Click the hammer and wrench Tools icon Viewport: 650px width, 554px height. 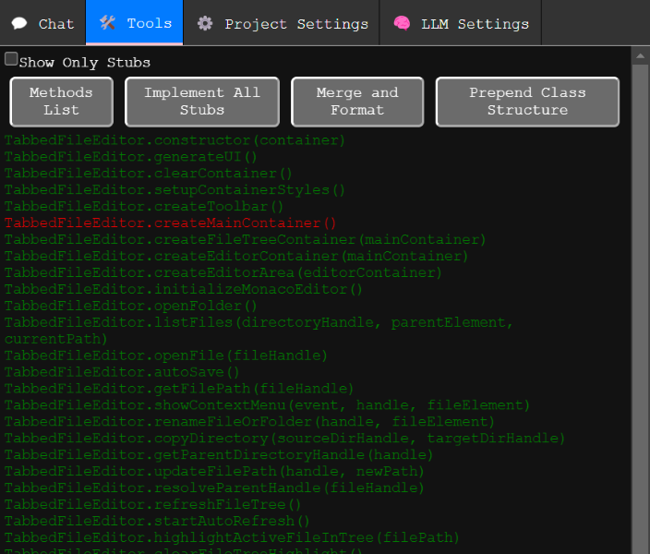(x=107, y=23)
